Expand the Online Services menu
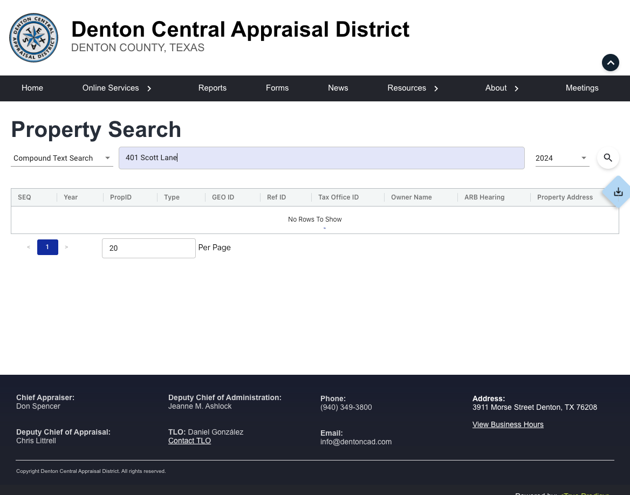Screen dimensions: 630x495 117,88
